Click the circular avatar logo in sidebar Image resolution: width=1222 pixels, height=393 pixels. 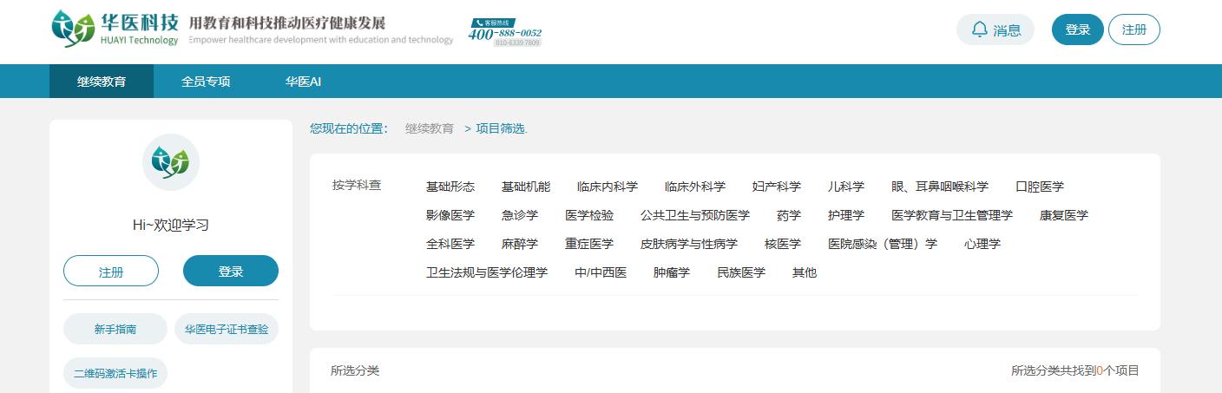point(170,162)
